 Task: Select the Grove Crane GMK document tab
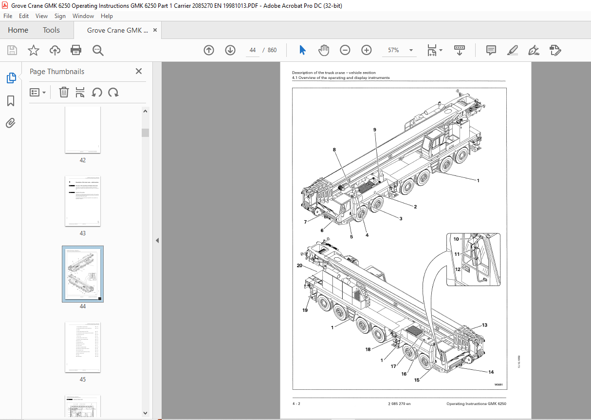118,30
